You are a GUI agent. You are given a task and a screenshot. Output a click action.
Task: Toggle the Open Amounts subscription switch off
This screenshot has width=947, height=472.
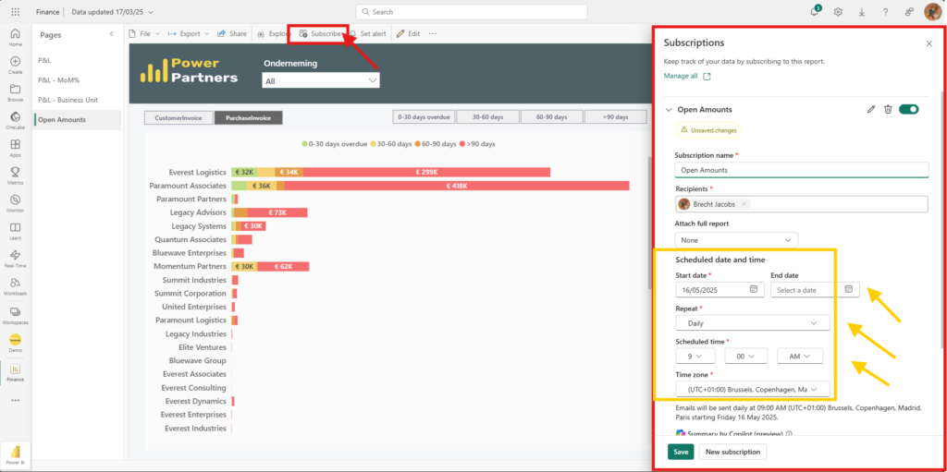(x=908, y=109)
